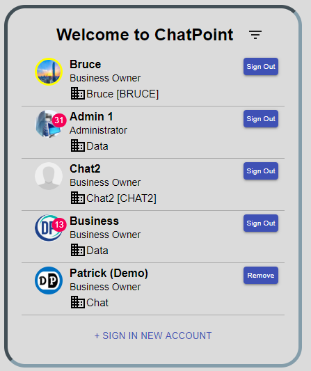
Task: Open the filter icon beside the title
Action: point(255,35)
